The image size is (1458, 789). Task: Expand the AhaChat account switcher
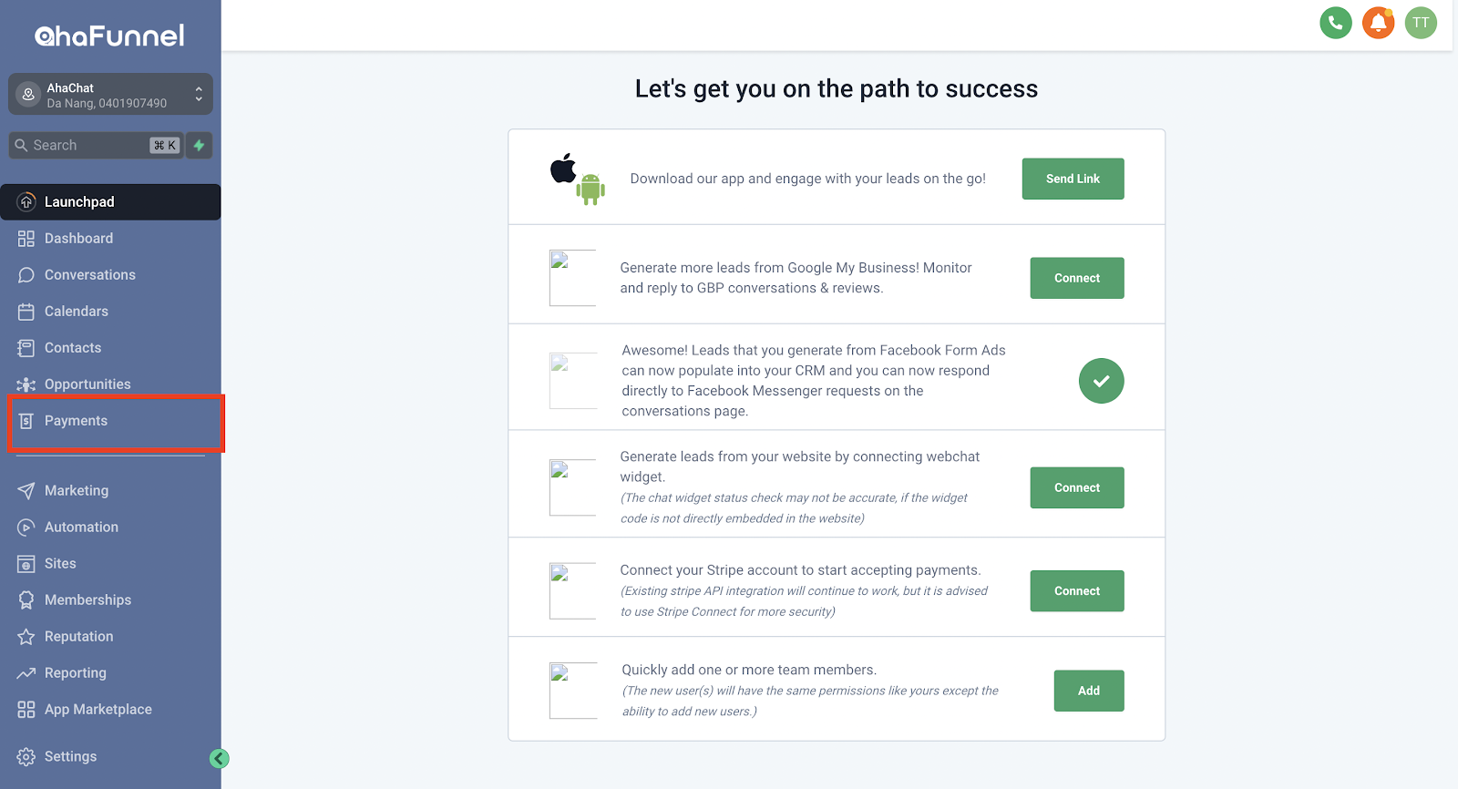tap(110, 95)
